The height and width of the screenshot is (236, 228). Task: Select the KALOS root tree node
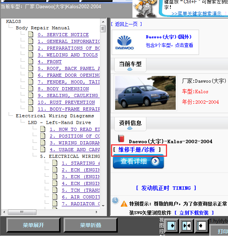[x=14, y=21]
